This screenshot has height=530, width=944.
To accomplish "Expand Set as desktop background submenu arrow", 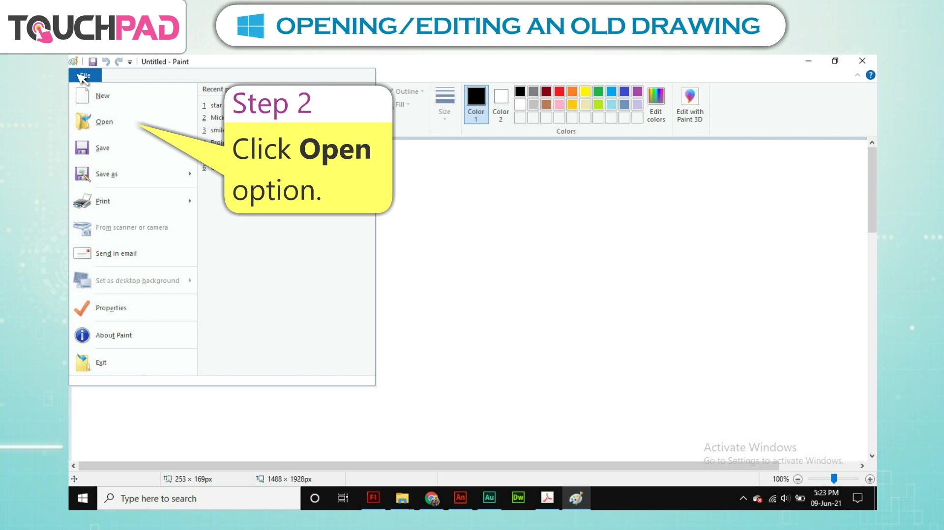I will (x=190, y=280).
